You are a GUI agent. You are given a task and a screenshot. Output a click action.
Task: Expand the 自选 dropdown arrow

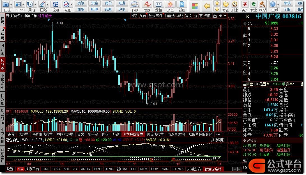point(11,4)
